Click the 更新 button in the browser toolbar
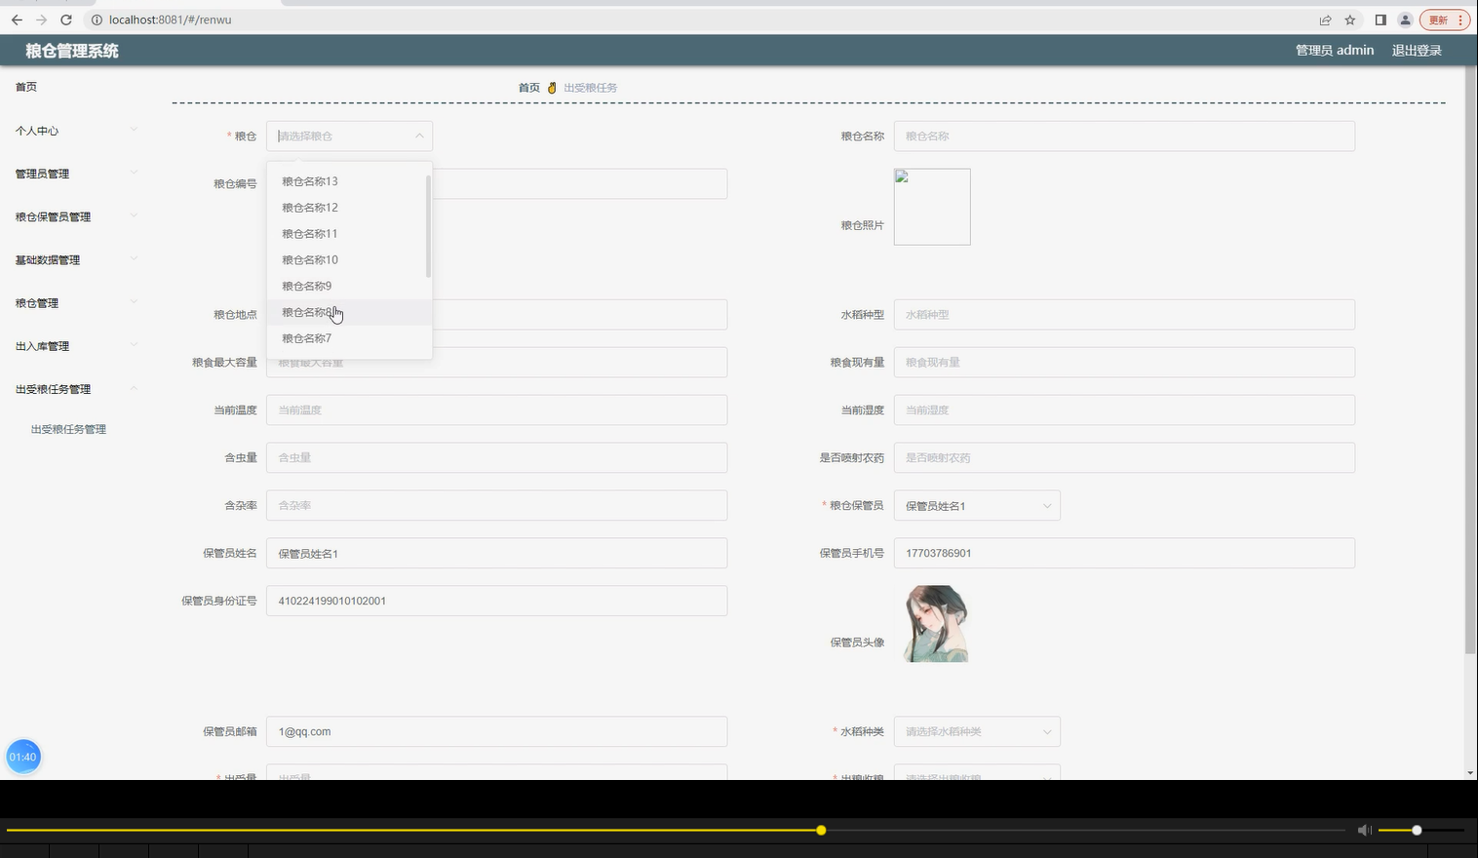 (x=1442, y=19)
